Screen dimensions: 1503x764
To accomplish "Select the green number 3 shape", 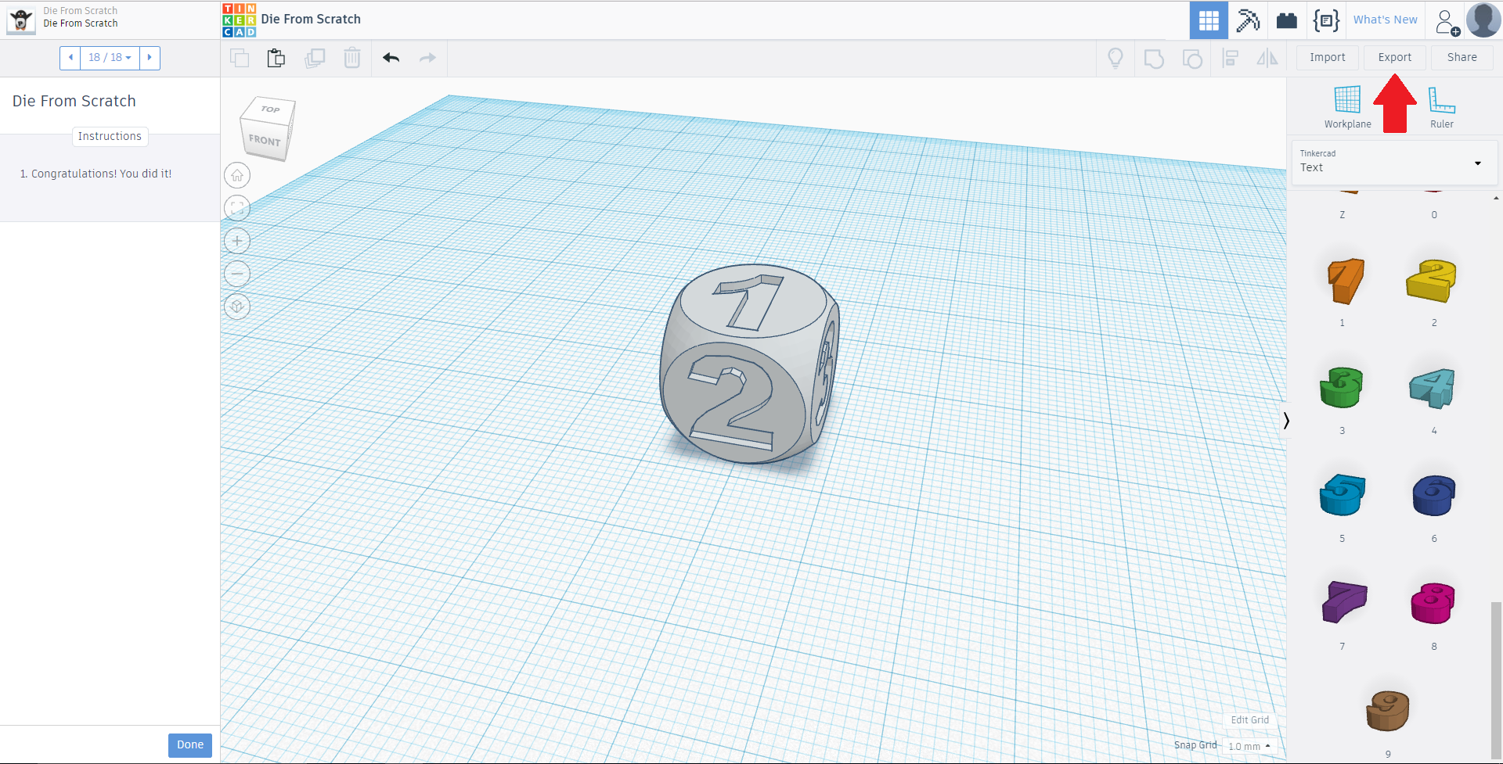I will [1342, 388].
